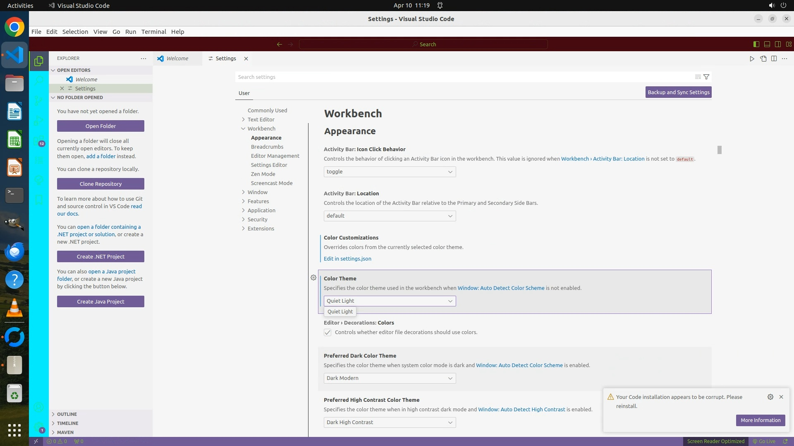Open the Explorer view in activity bar
This screenshot has height=446, width=794.
click(x=39, y=61)
